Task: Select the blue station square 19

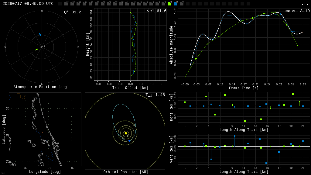Action: [x=176, y=4]
